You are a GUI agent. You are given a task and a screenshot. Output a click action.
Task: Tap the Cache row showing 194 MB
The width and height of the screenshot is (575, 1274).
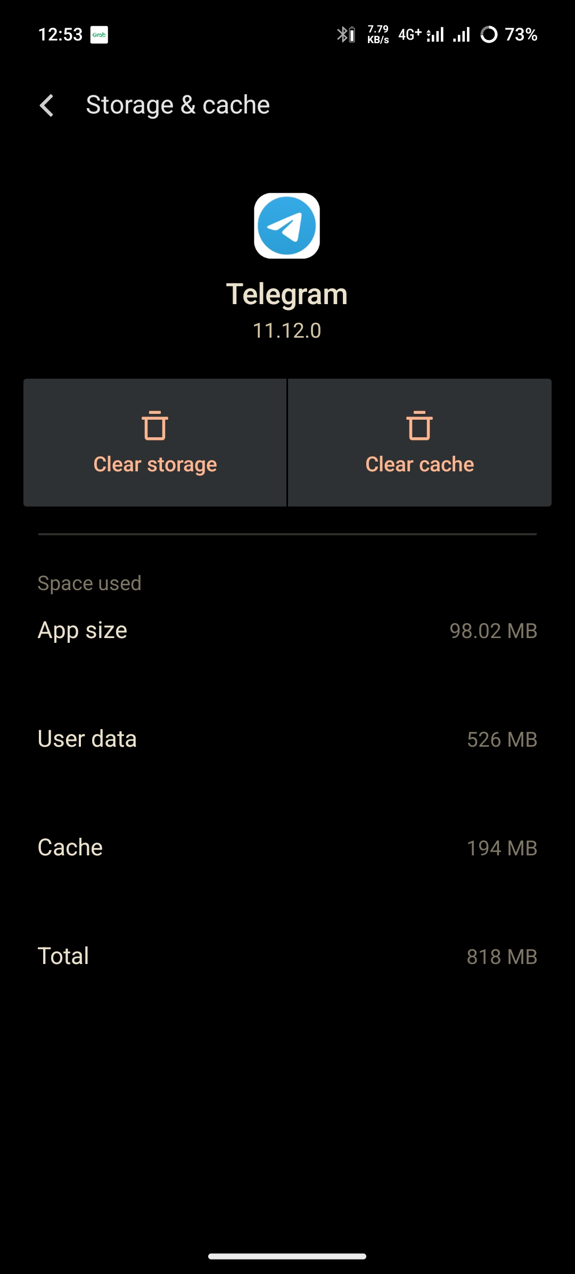click(287, 847)
